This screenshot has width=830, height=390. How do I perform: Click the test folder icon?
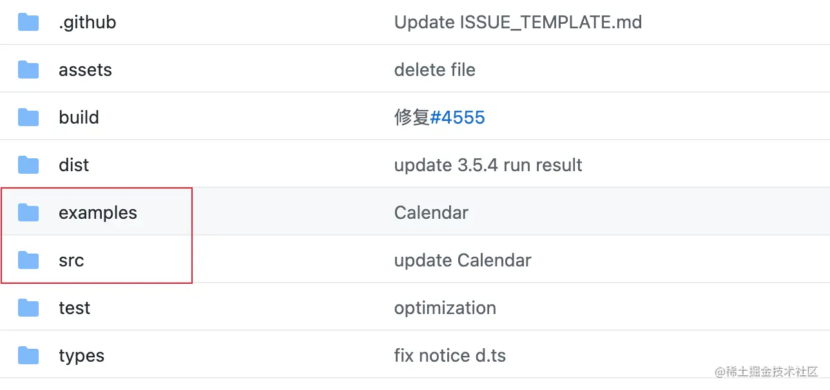pos(28,308)
